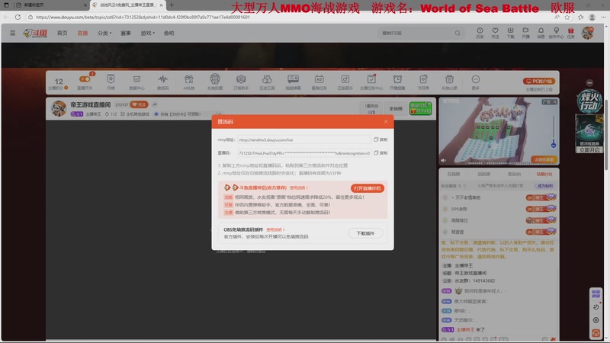Open 鱼吧 in the navigation
Screen dimensions: 610x343
click(169, 33)
